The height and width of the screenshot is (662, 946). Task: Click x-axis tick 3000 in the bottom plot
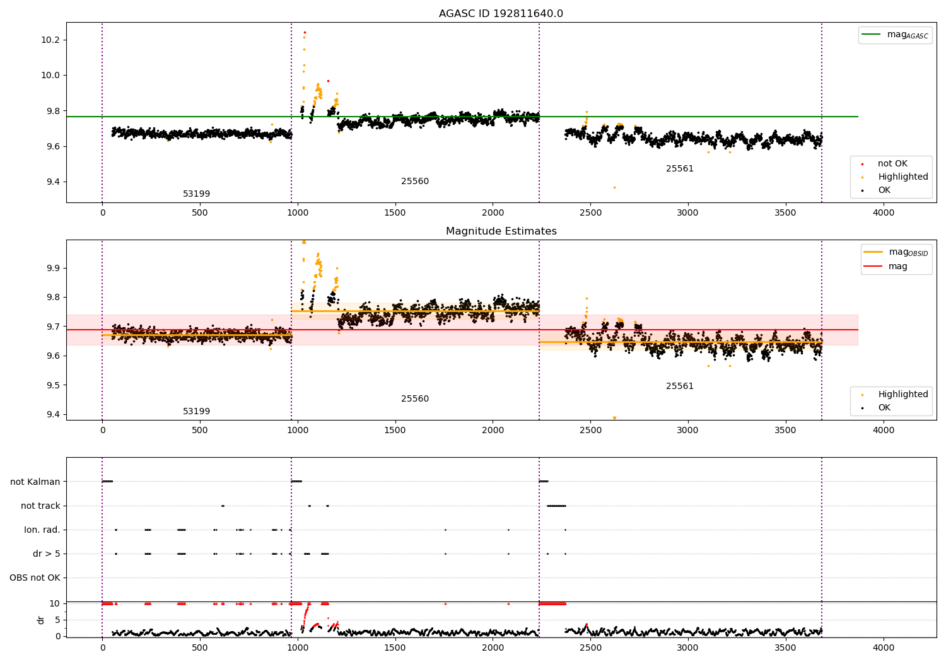tap(688, 648)
